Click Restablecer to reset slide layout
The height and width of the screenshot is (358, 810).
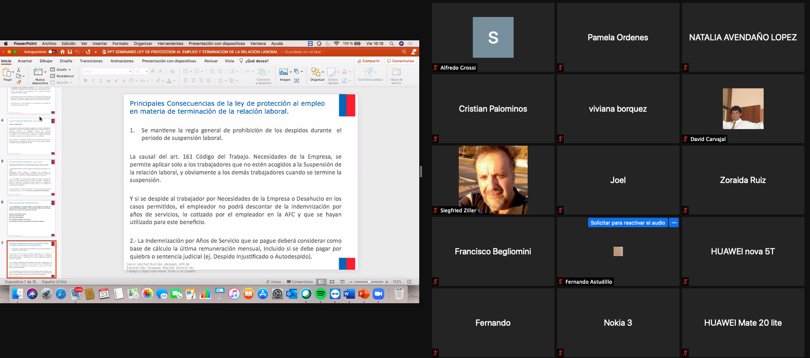65,76
